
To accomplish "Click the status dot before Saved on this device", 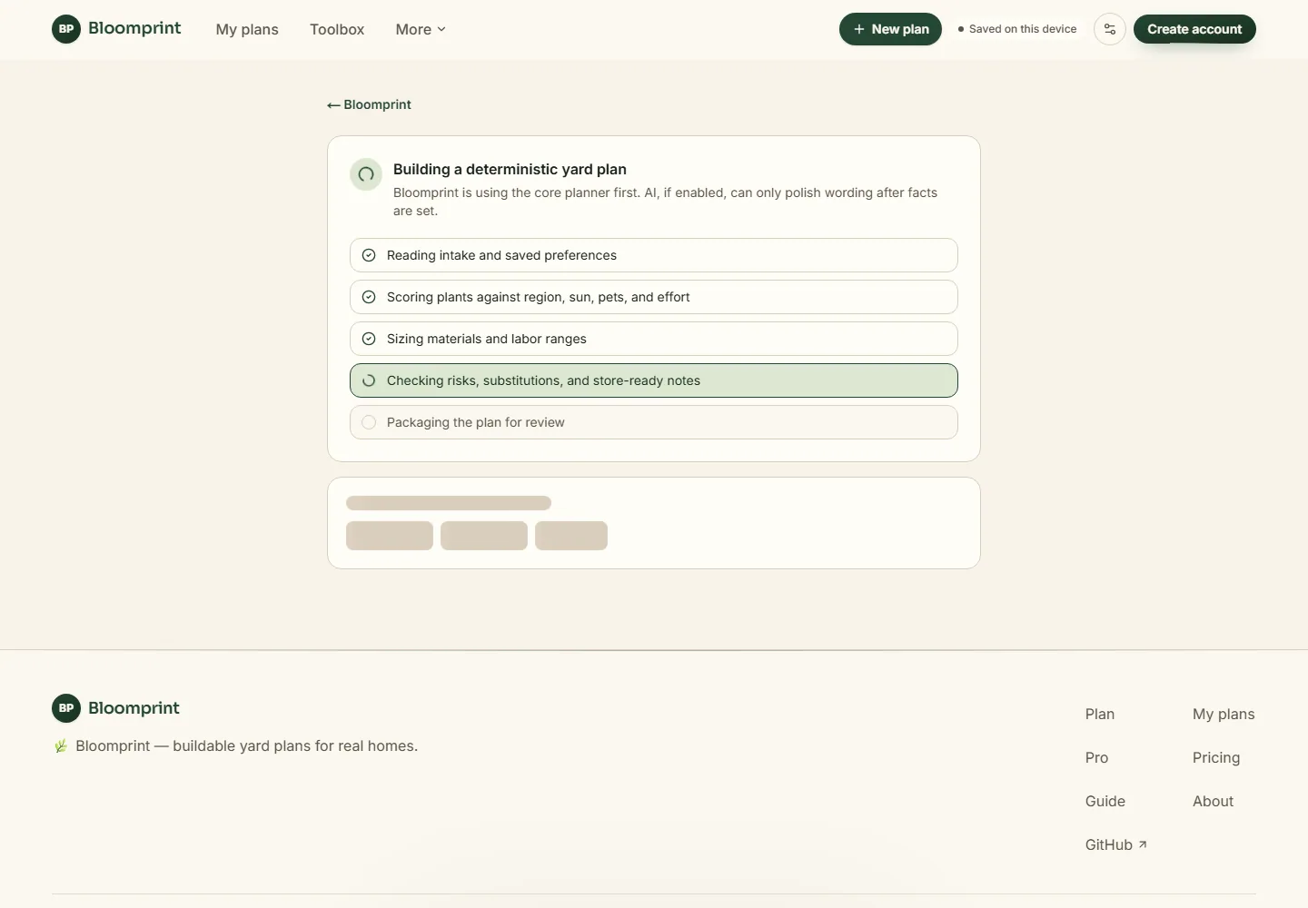I will tap(961, 29).
